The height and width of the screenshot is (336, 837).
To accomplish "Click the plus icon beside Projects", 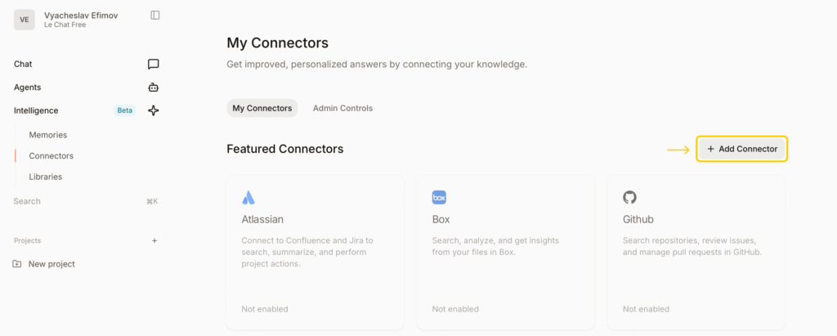I will pyautogui.click(x=154, y=240).
